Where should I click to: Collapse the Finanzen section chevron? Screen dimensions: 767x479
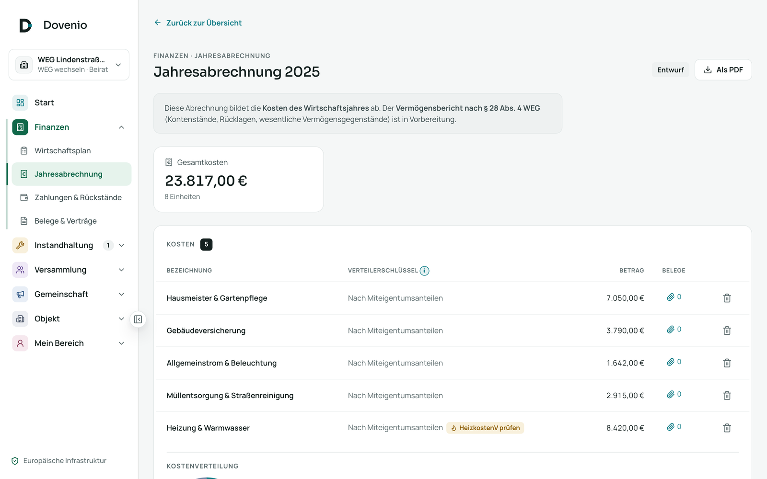[121, 127]
